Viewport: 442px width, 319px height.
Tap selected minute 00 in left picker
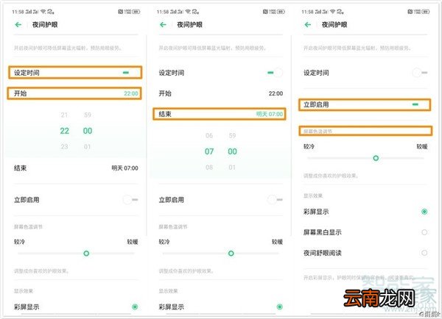click(88, 131)
